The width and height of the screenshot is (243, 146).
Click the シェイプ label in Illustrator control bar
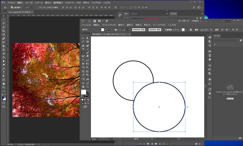point(204,30)
